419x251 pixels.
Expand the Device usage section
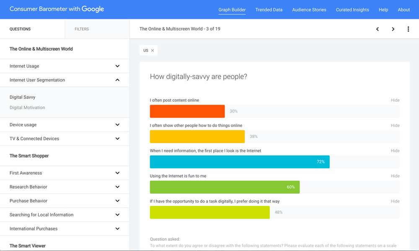tap(65, 125)
